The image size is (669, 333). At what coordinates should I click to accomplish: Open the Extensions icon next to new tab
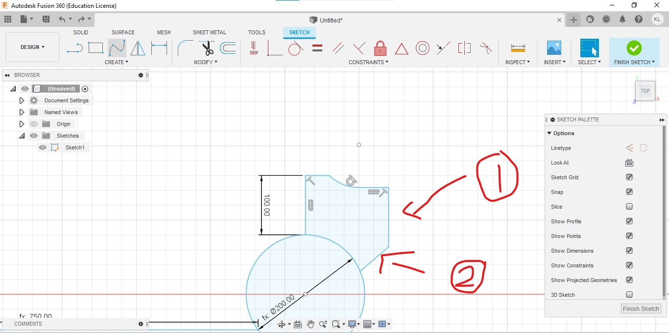point(590,19)
